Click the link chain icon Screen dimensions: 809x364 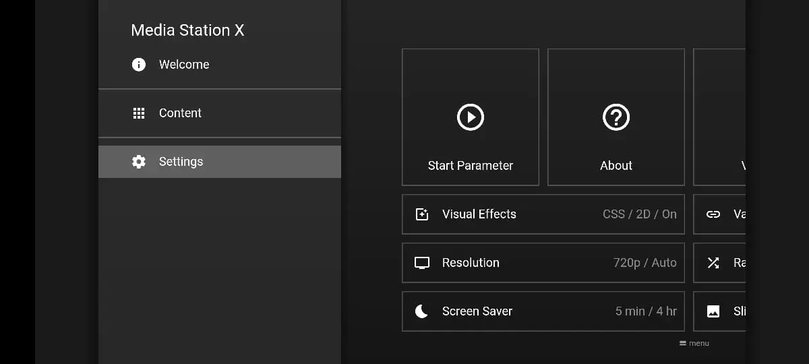713,214
